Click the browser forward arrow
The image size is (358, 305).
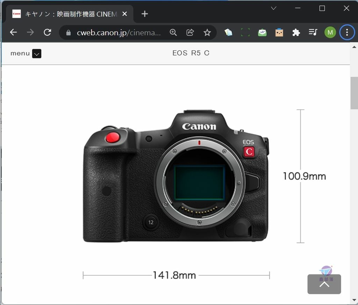(30, 32)
